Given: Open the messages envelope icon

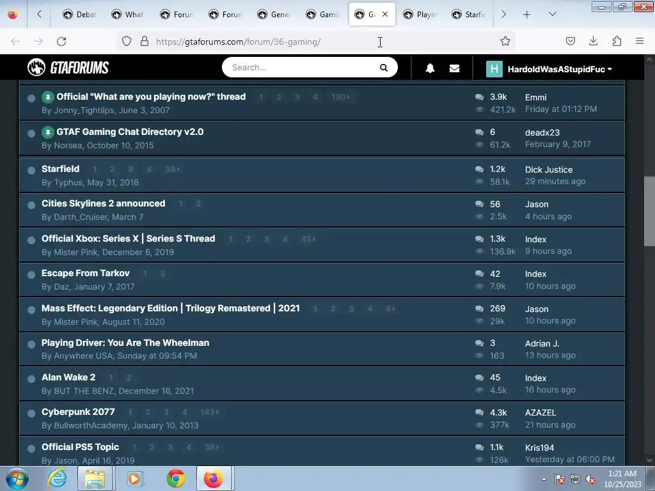Looking at the screenshot, I should pyautogui.click(x=455, y=68).
